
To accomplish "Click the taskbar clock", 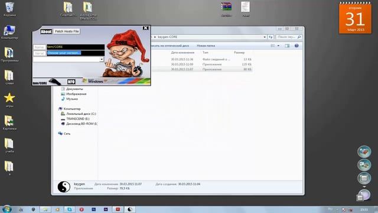I will (x=364, y=209).
